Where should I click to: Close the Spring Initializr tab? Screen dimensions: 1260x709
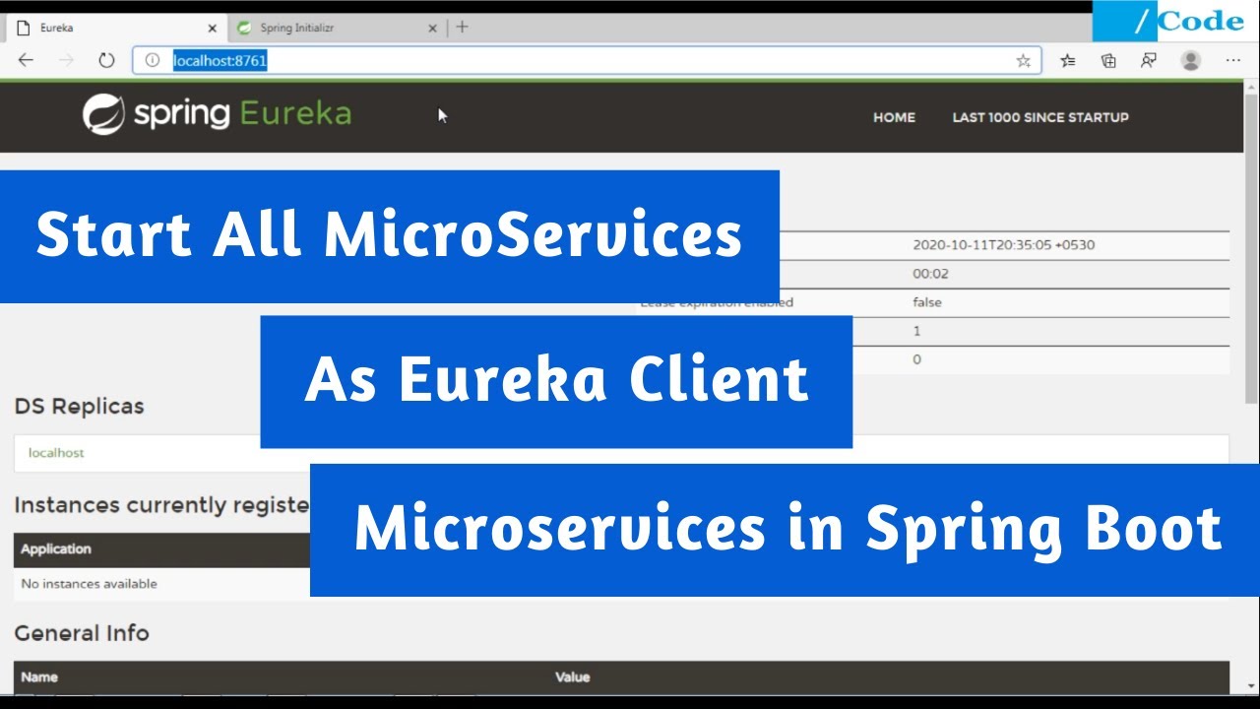click(x=432, y=28)
